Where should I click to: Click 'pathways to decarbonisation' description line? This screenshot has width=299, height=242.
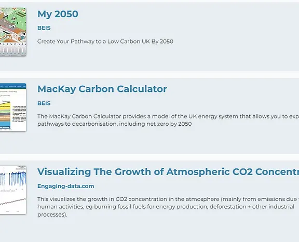point(114,124)
